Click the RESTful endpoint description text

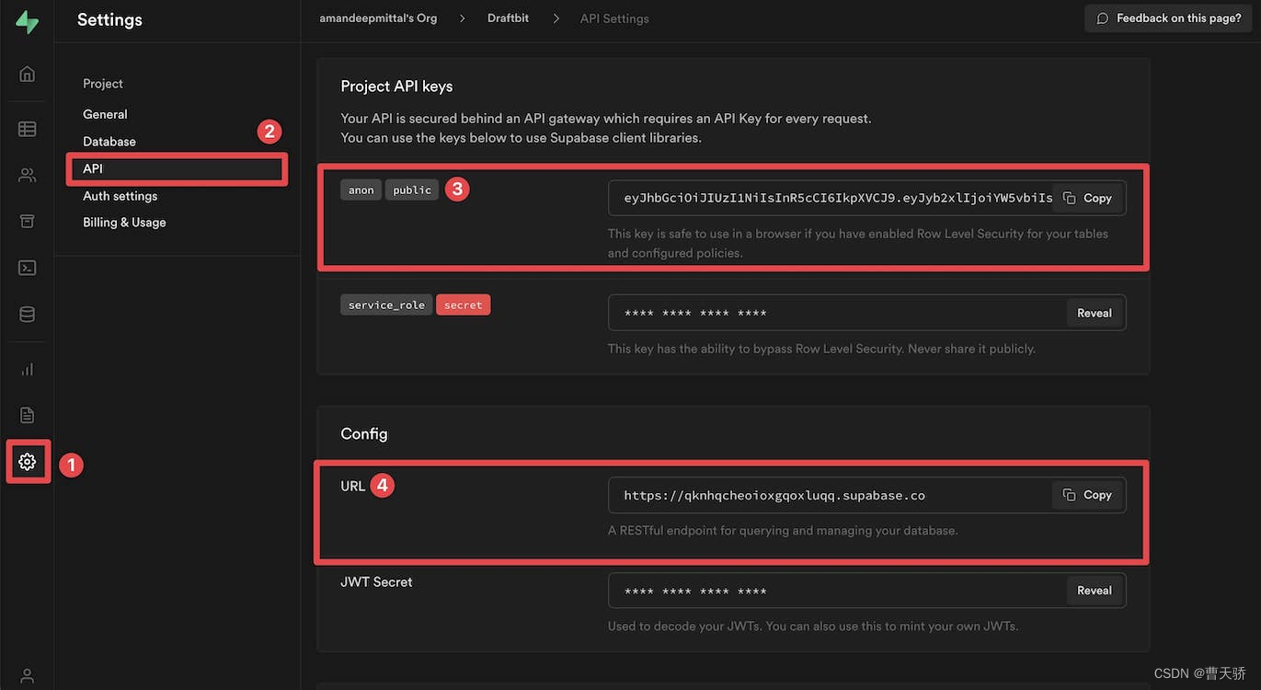[x=783, y=531]
